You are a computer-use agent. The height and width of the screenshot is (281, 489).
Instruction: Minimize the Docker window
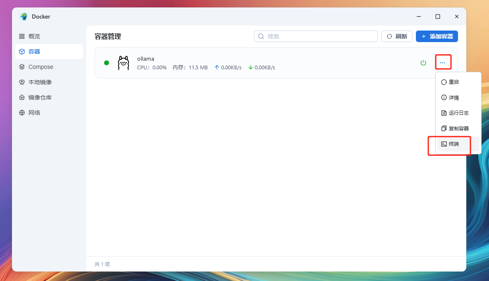(x=419, y=17)
